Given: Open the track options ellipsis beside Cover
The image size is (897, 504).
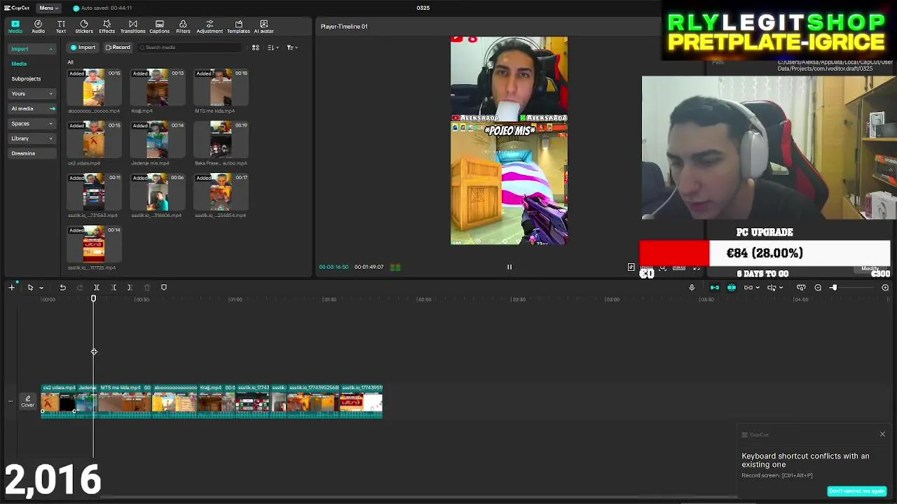Looking at the screenshot, I should 10,401.
